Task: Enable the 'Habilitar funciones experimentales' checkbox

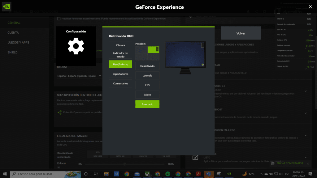Action: [x=59, y=19]
